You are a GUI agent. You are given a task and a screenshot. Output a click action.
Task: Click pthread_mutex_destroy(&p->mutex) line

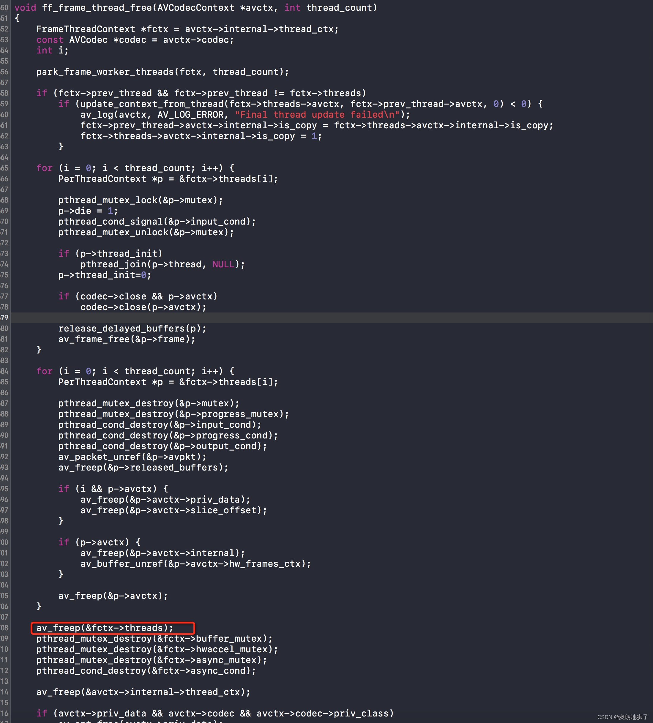pos(149,403)
